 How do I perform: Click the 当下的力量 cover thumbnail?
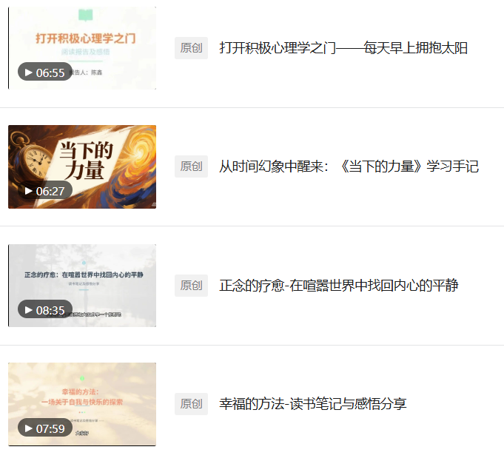click(82, 166)
